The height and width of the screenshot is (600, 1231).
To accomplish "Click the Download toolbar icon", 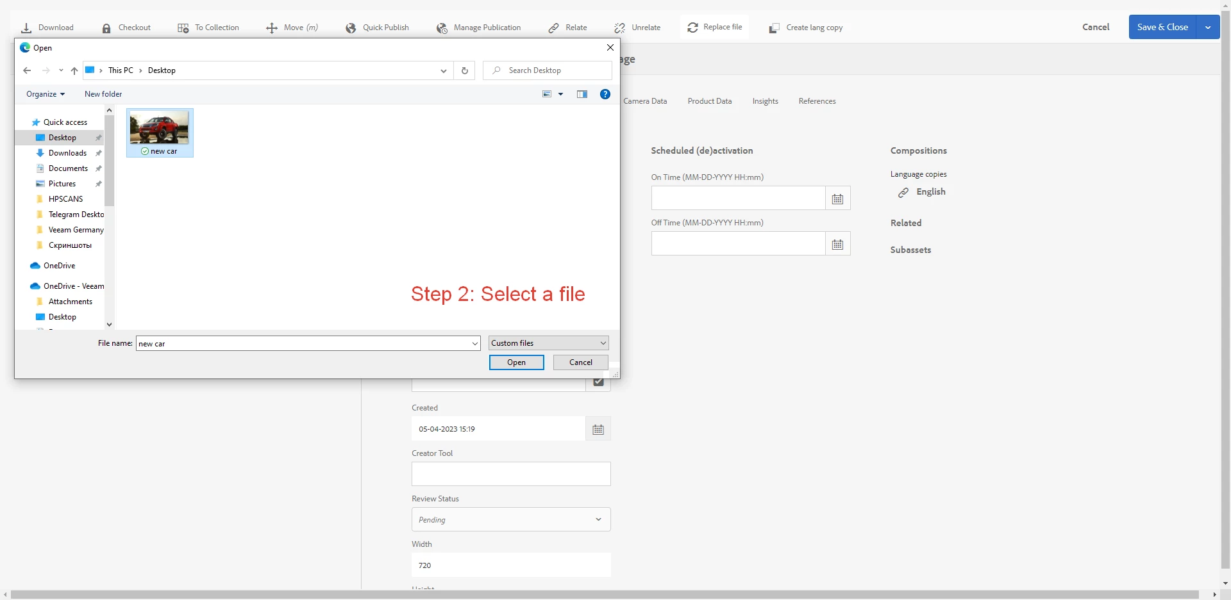I will (26, 28).
